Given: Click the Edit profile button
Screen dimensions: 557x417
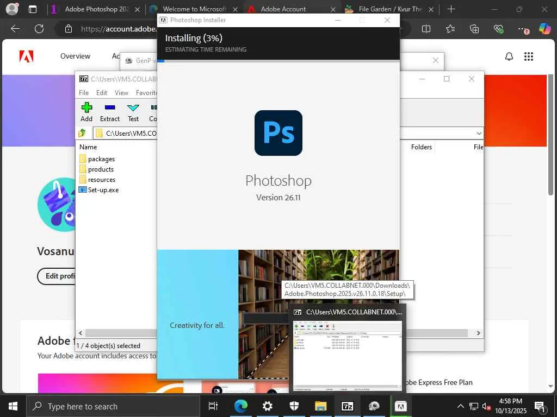Looking at the screenshot, I should click(x=57, y=276).
